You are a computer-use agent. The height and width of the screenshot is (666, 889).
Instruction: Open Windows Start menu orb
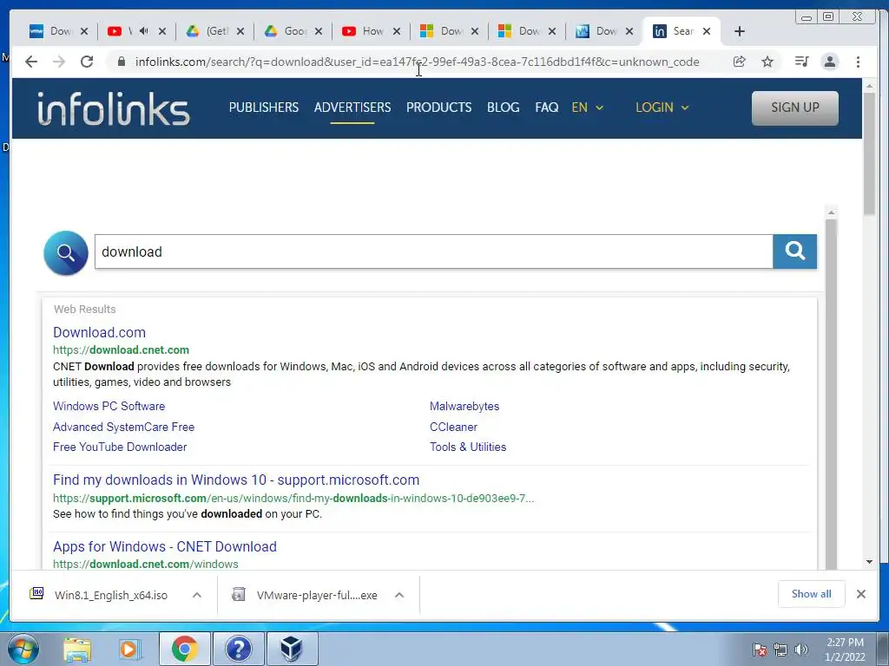click(x=23, y=649)
